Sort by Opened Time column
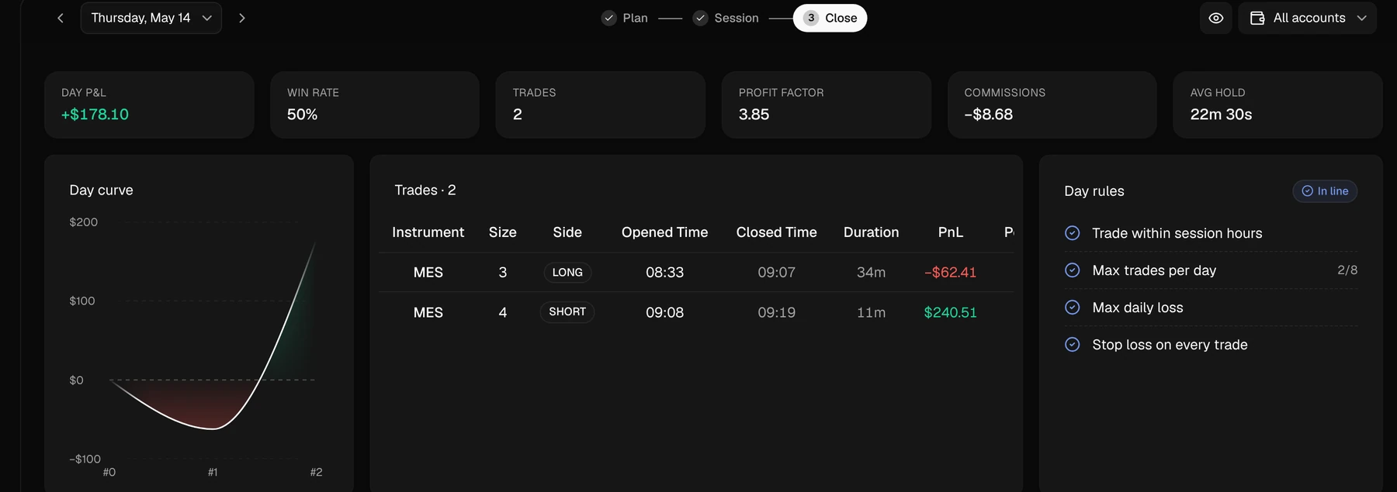 pos(664,232)
